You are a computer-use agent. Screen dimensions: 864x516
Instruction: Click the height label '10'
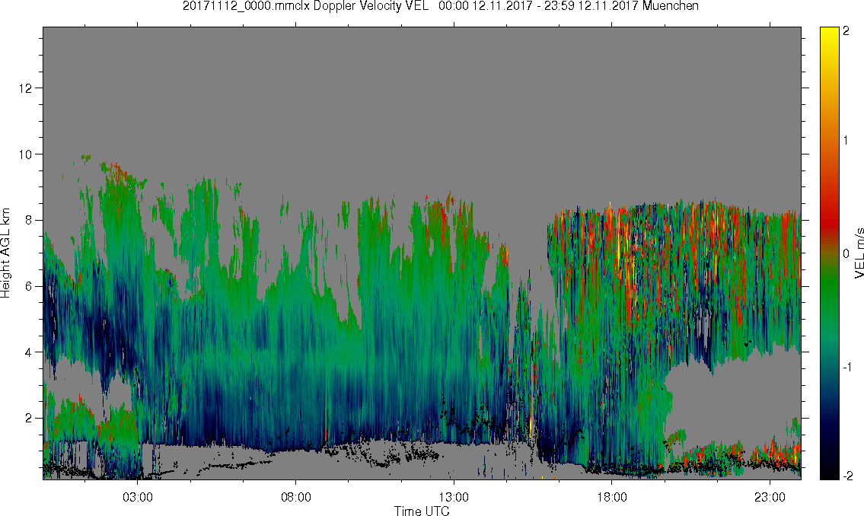click(25, 154)
